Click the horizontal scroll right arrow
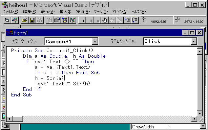 click(194, 119)
